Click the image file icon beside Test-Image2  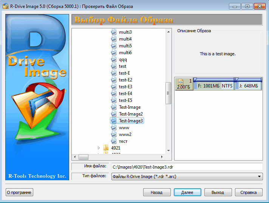pos(114,114)
